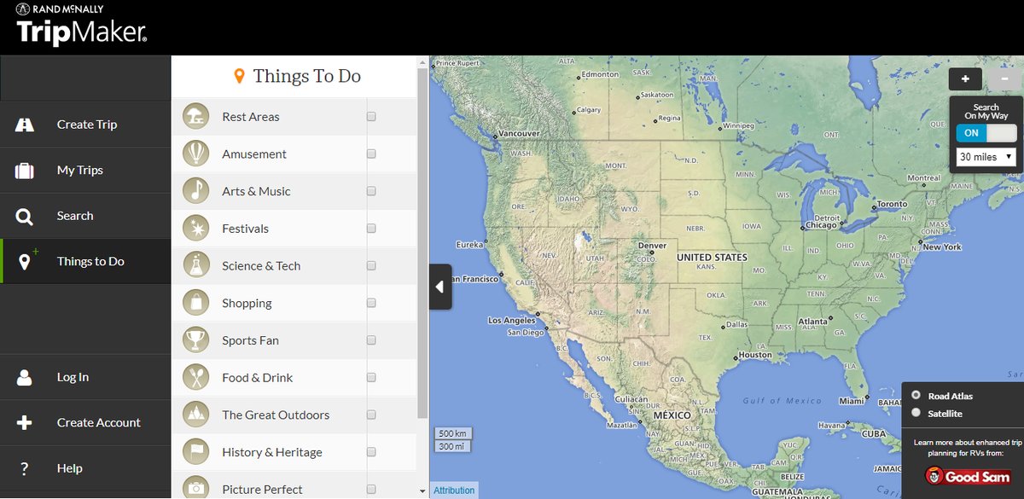Select the Arts & Music note icon
The width and height of the screenshot is (1024, 499).
[196, 191]
